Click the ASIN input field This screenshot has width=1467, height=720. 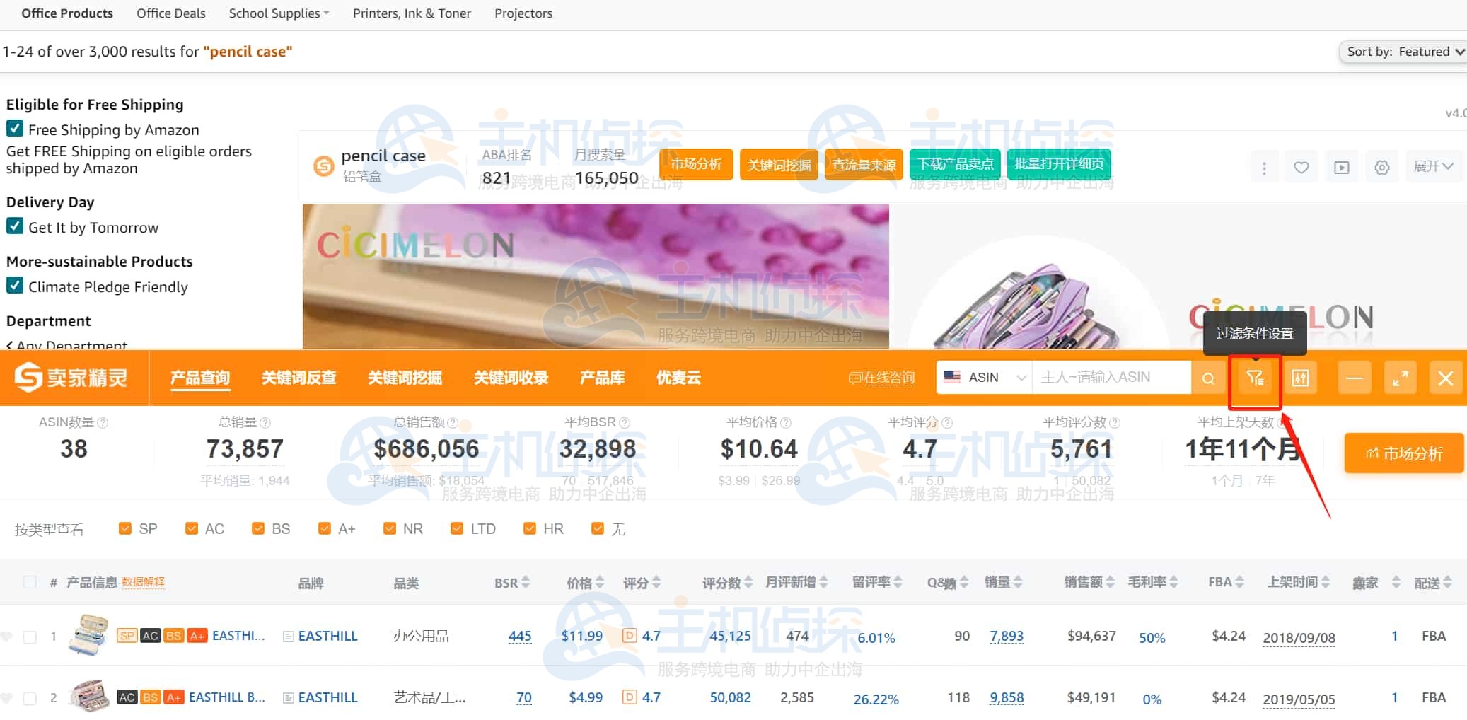click(1111, 378)
